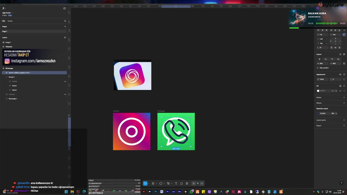Click the opacity 100% field in Appearance
Viewport: 347px width, 195px height.
pos(323,79)
